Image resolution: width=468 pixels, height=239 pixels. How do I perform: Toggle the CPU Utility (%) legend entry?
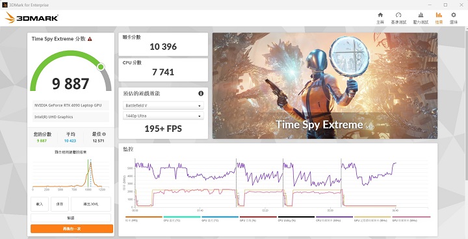pos(296,219)
